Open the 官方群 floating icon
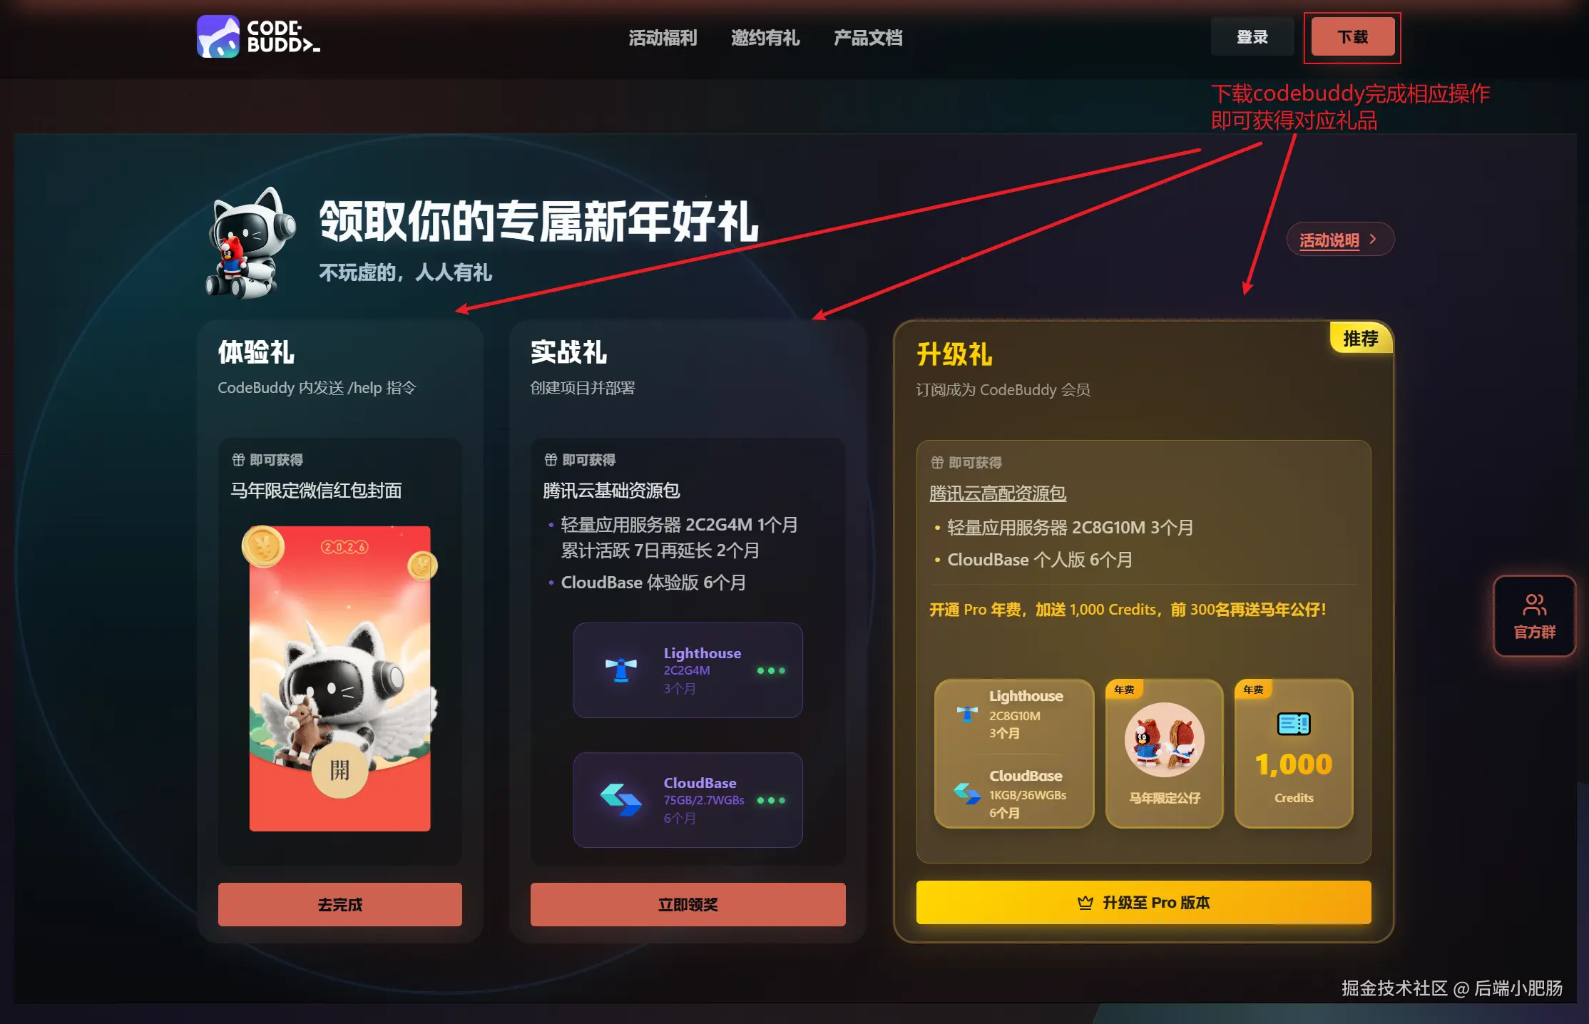Image resolution: width=1589 pixels, height=1024 pixels. pos(1534,615)
